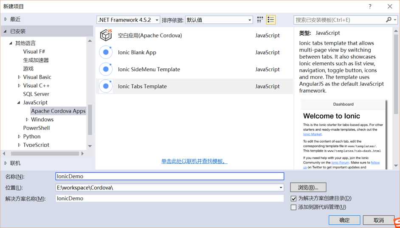Expand the TypeScript tree node

pyautogui.click(x=19, y=145)
